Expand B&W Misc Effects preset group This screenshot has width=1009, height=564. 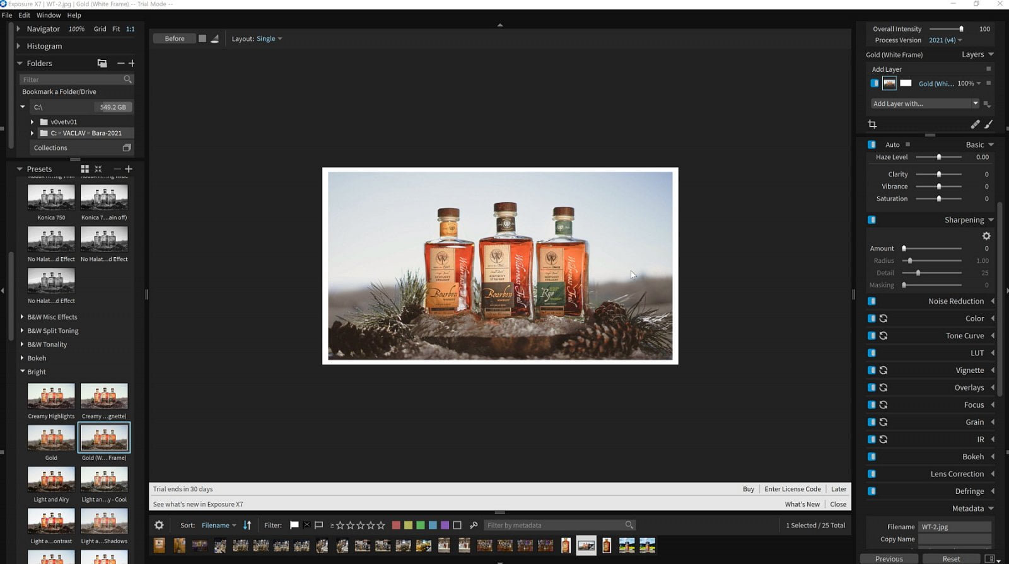(x=22, y=316)
